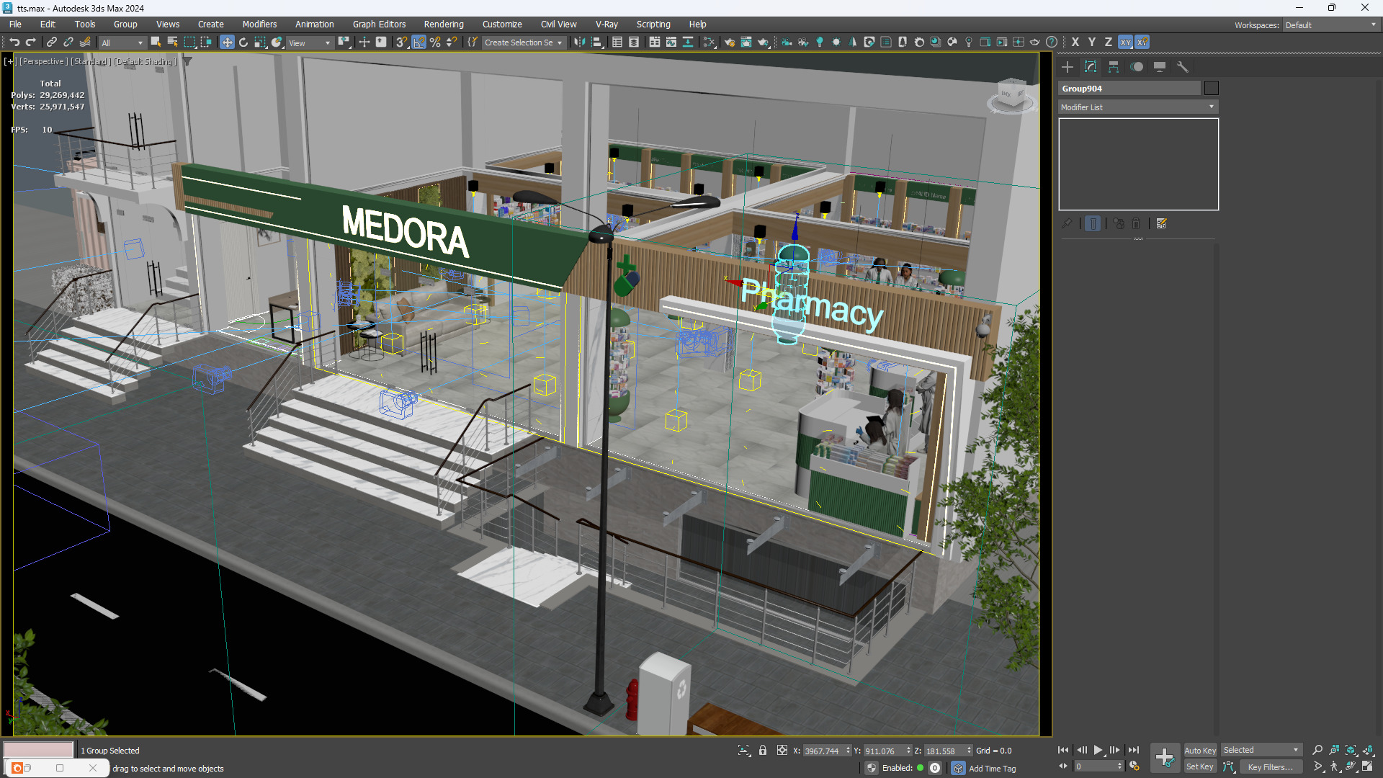The height and width of the screenshot is (778, 1383).
Task: Click the object color swatch beside Group904
Action: (x=1212, y=88)
